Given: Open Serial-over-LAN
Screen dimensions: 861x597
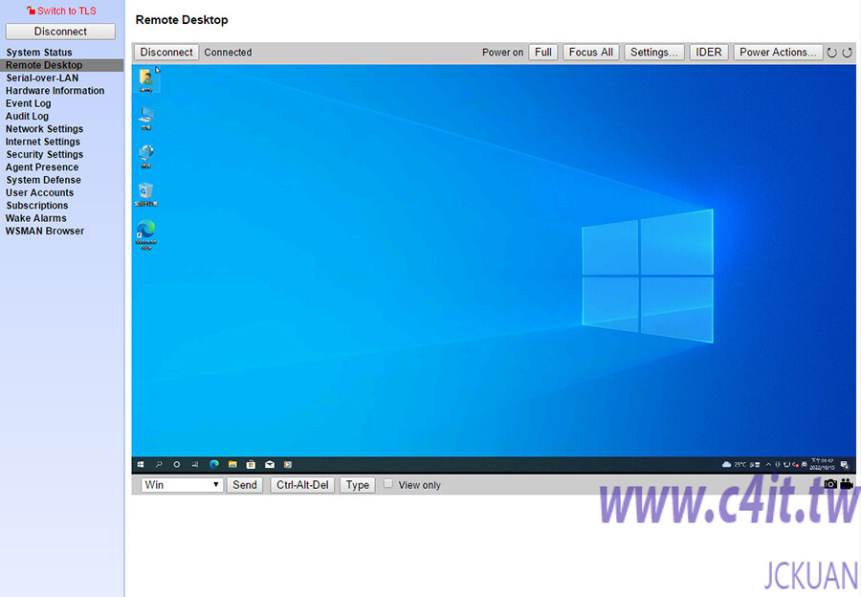Looking at the screenshot, I should (x=42, y=78).
